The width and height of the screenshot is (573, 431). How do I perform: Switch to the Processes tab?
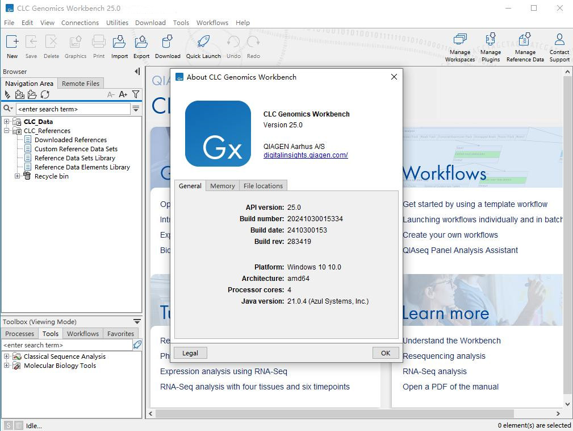coord(20,334)
